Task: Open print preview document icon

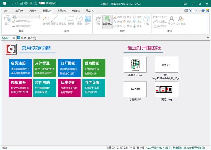Action: point(35,3)
